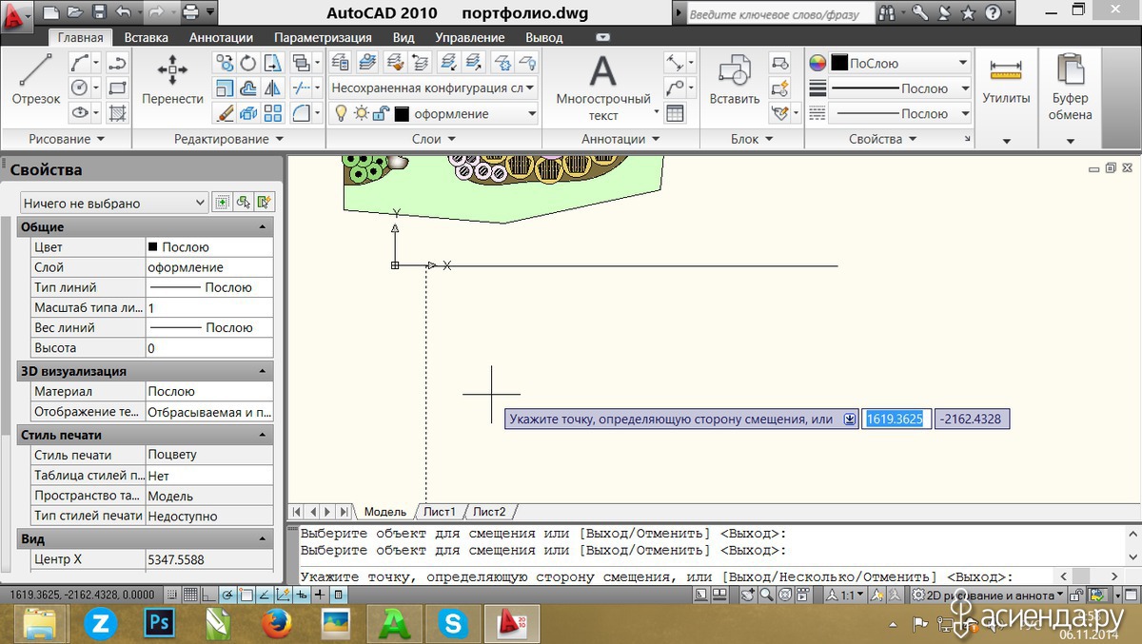The width and height of the screenshot is (1142, 644).
Task: Click the Rotate tool icon
Action: pos(248,64)
